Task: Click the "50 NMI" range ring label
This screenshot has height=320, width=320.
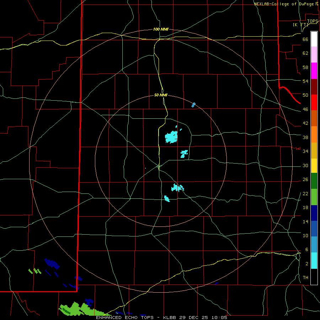Action: click(161, 95)
